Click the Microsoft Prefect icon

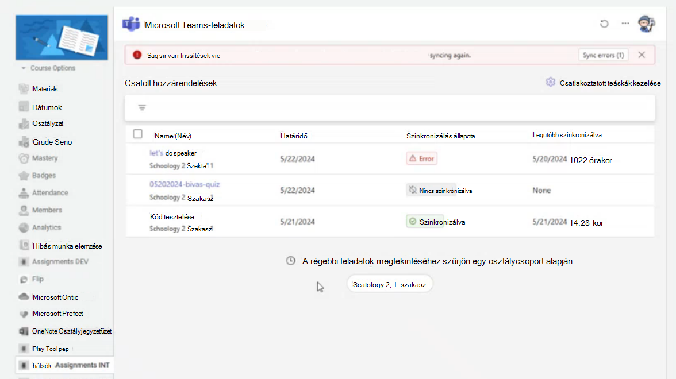[24, 314]
